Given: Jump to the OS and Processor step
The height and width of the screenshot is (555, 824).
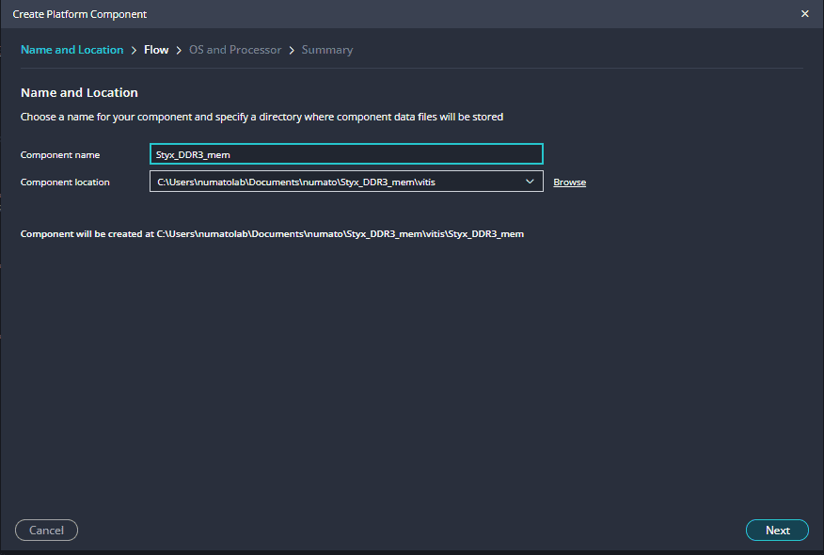Looking at the screenshot, I should 235,50.
